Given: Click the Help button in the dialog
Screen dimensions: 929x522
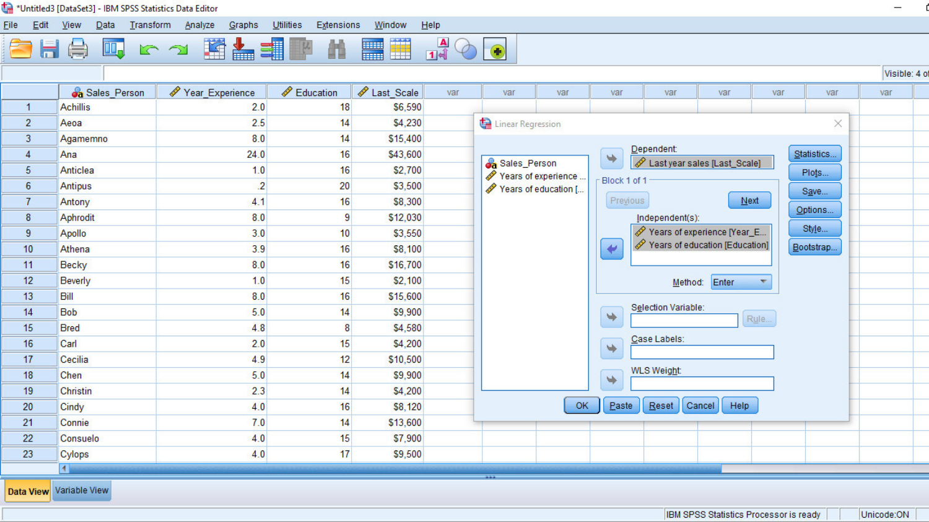Looking at the screenshot, I should (739, 406).
